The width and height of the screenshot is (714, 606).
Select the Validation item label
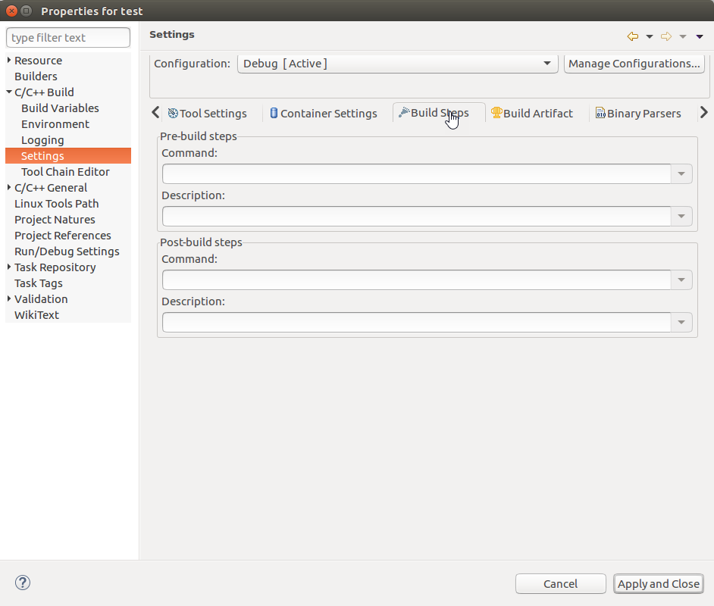point(41,299)
